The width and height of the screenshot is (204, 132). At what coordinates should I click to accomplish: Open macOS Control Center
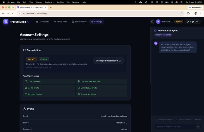click(x=181, y=2)
